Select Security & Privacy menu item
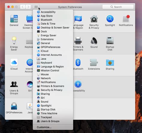 (x=53, y=90)
